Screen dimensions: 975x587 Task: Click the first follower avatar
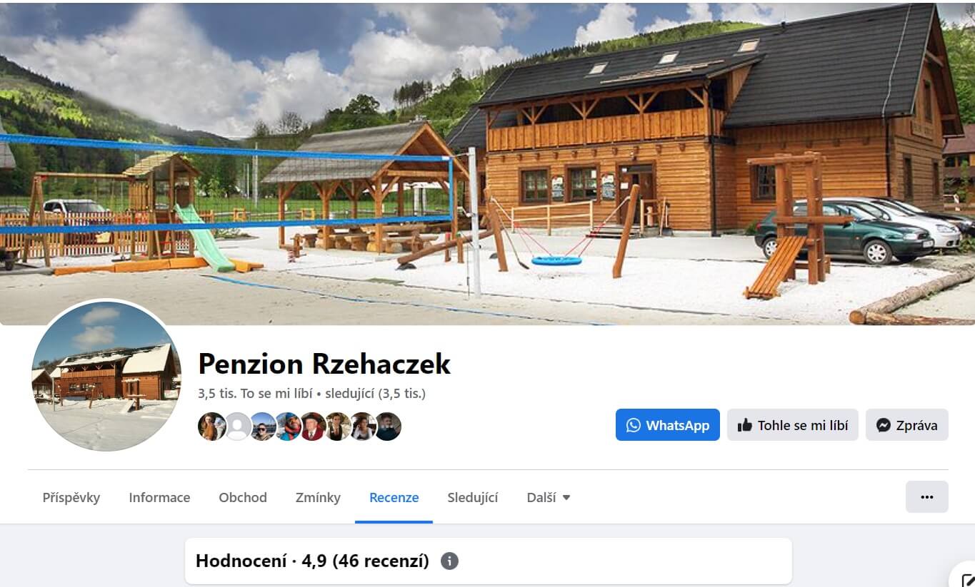[x=211, y=427]
